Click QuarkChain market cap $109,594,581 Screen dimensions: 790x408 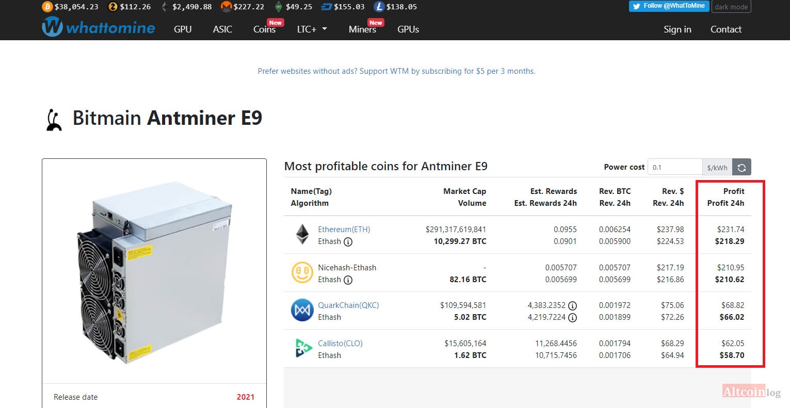click(463, 305)
